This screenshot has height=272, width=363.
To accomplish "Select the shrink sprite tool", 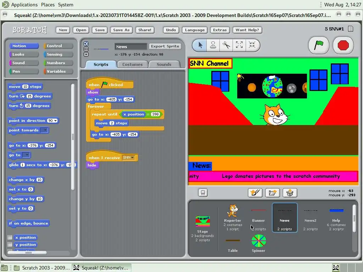I will [252, 45].
